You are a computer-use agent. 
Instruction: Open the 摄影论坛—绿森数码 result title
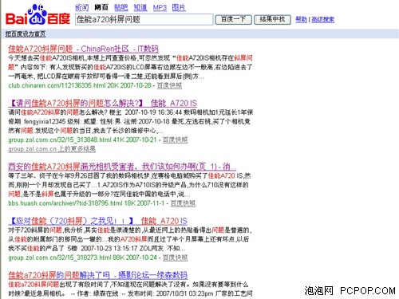click(x=98, y=275)
